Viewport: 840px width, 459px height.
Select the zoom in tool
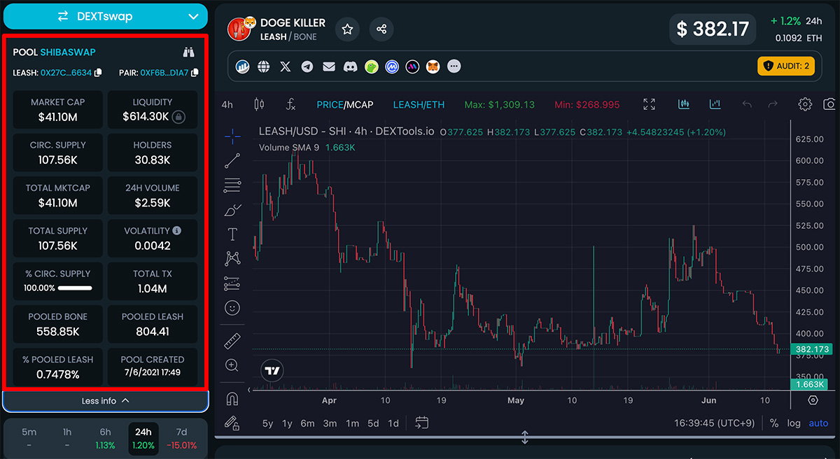tap(232, 365)
